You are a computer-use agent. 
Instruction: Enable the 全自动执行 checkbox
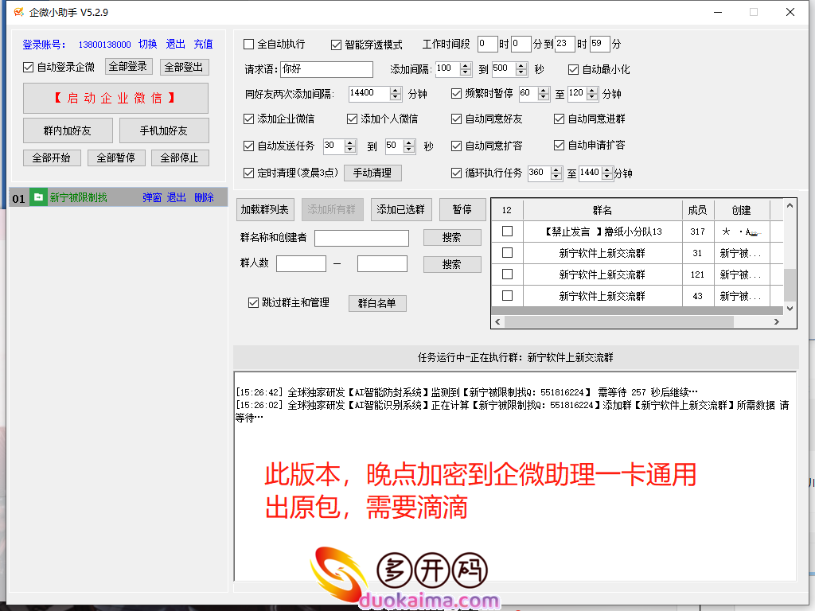pyautogui.click(x=250, y=45)
